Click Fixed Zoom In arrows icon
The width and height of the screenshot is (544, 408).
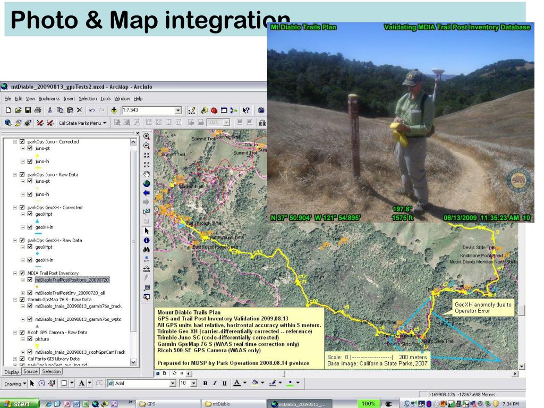click(x=147, y=155)
